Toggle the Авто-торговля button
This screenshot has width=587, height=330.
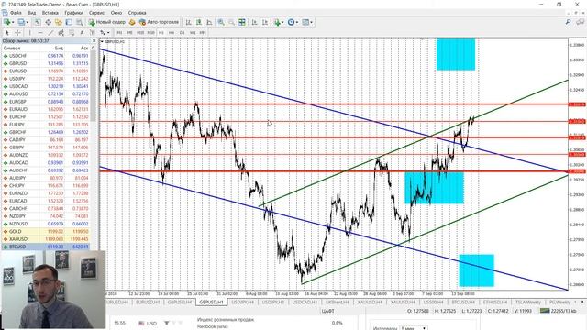click(x=159, y=22)
